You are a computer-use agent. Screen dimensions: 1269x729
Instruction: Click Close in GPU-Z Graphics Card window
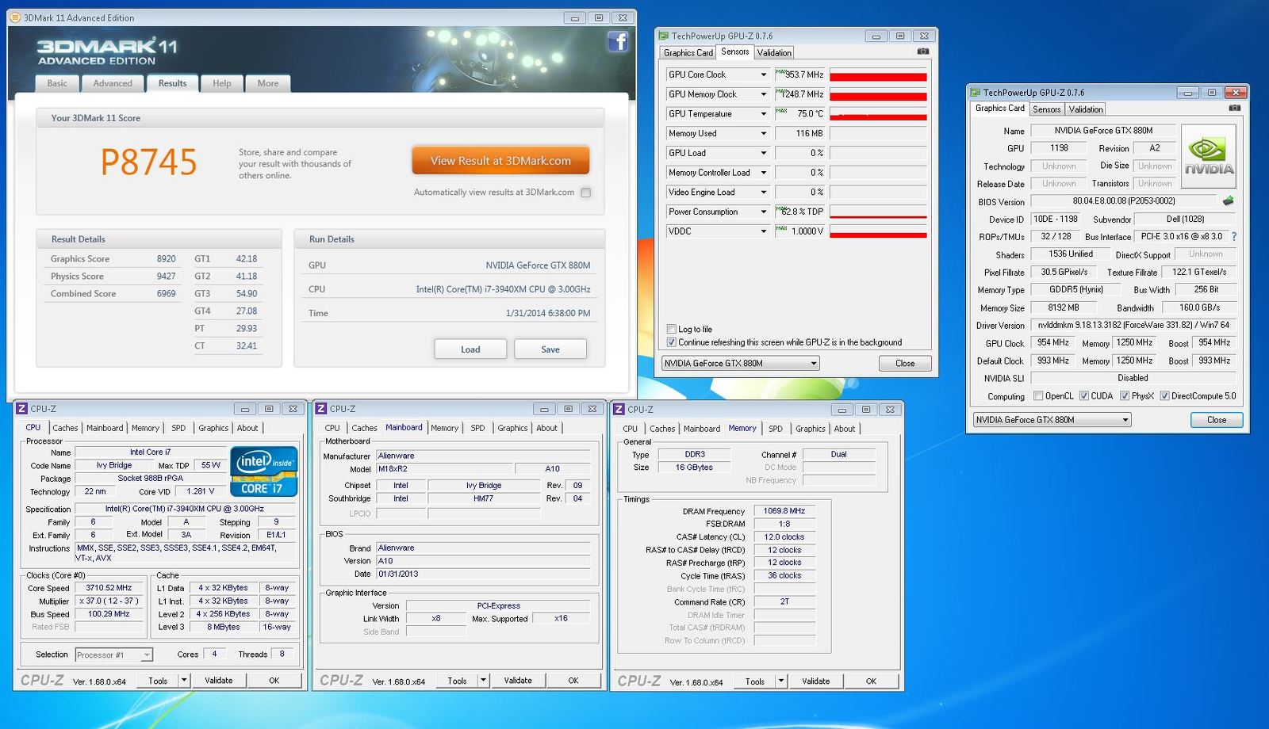click(x=1217, y=420)
